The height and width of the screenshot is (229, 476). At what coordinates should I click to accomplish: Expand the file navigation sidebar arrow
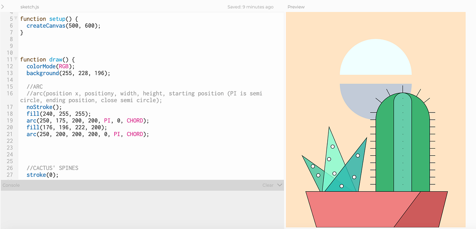(3, 7)
